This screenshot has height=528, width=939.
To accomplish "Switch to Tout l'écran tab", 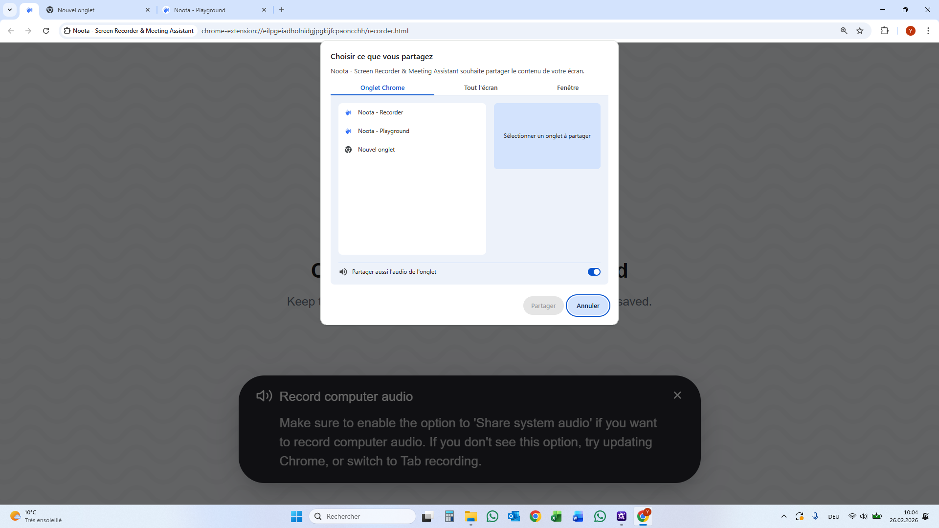I will pos(480,88).
